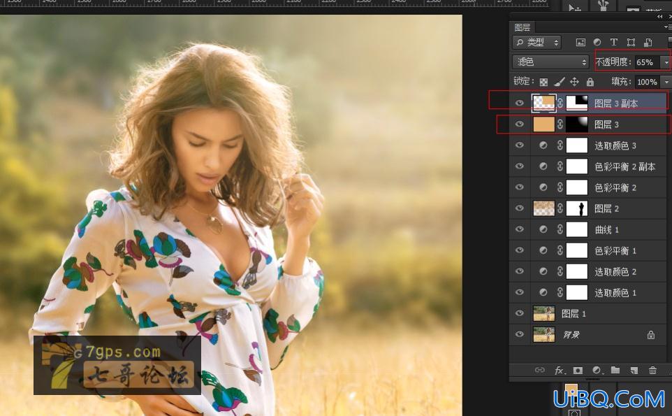The width and height of the screenshot is (672, 416).
Task: Hide the 背景 layer
Action: coord(520,334)
